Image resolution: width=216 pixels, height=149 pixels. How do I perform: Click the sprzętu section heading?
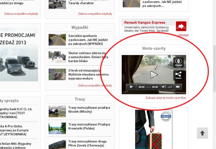9,101
